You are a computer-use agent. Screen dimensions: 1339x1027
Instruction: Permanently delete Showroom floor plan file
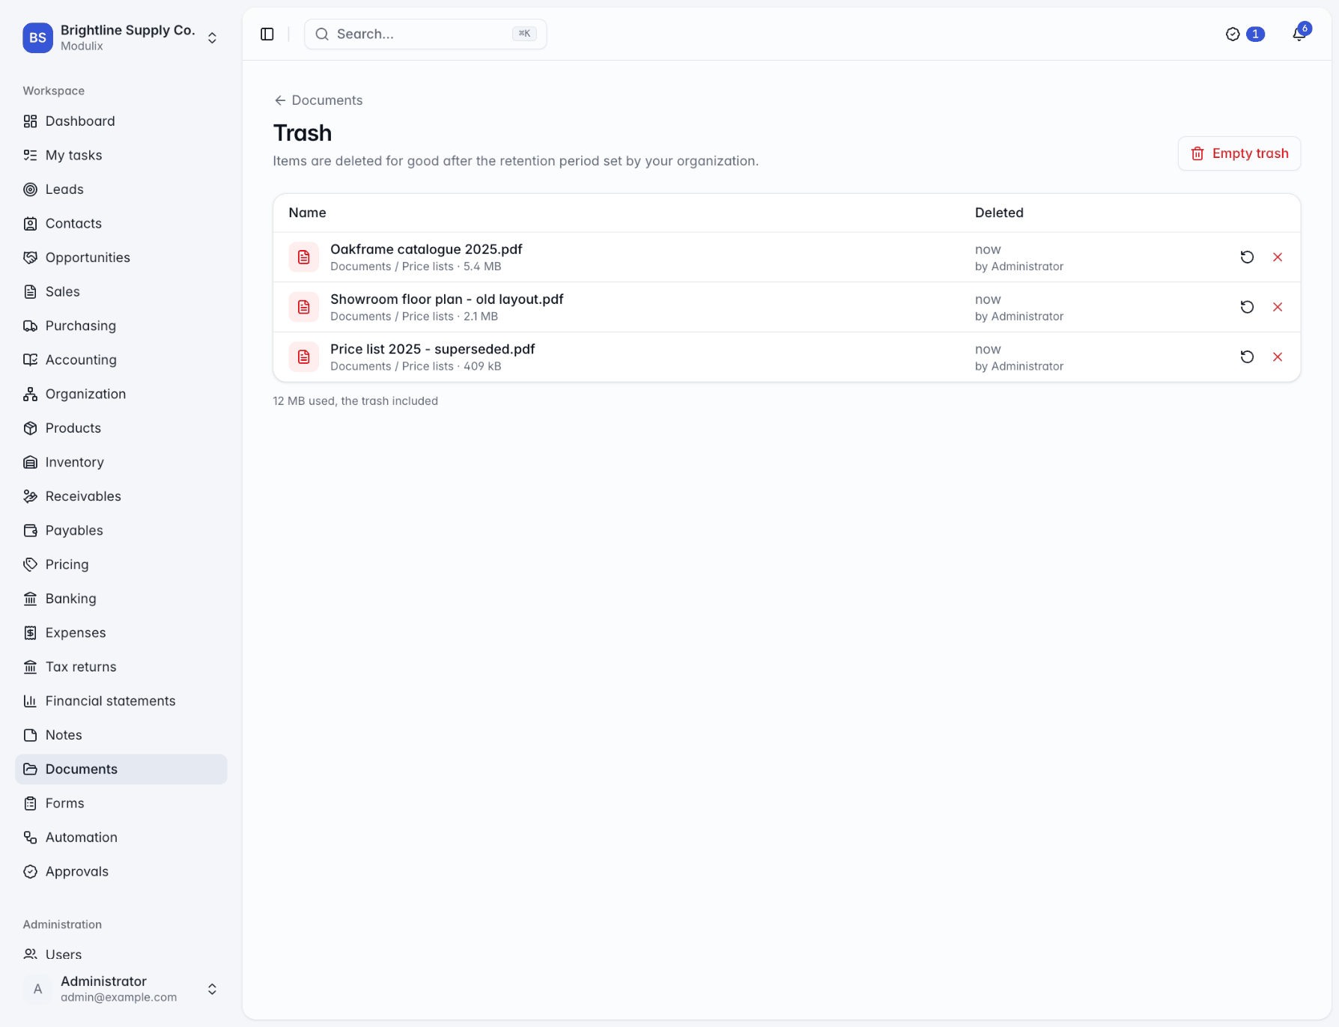(x=1278, y=307)
